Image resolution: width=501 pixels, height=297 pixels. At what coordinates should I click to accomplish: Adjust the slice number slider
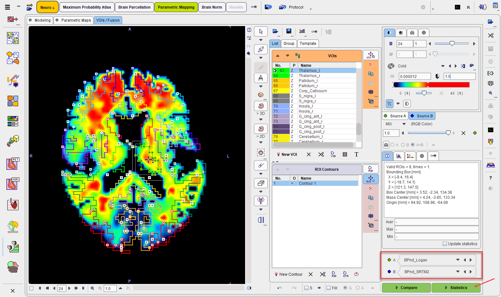[x=452, y=44]
